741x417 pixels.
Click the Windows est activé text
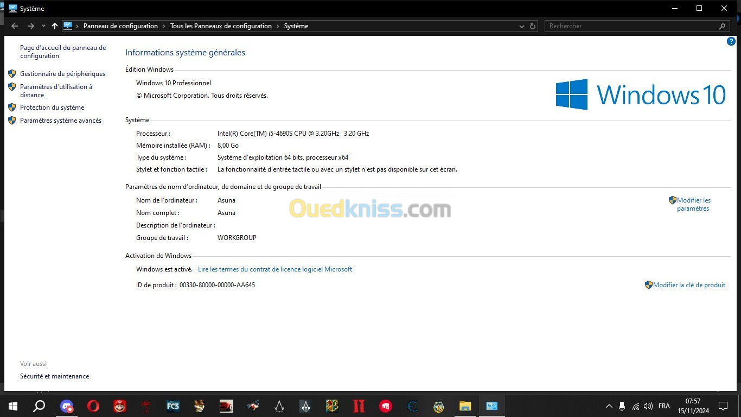click(164, 269)
